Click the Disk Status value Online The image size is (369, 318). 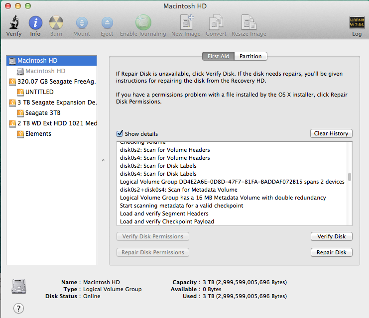(x=92, y=296)
